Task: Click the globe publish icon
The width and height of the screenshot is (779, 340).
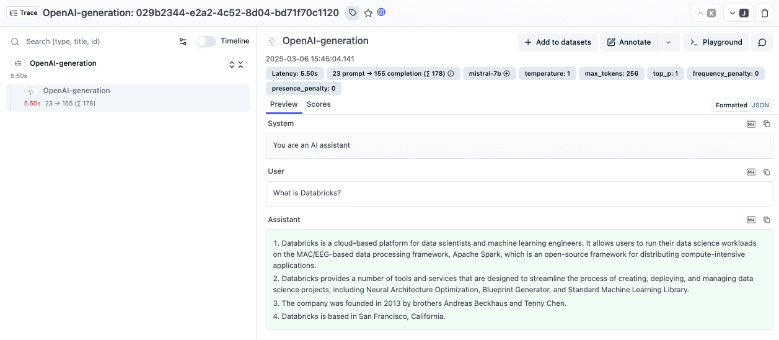Action: [382, 12]
